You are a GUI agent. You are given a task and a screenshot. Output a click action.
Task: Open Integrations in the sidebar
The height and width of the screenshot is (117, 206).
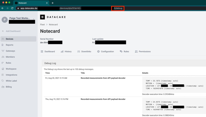[x=12, y=75]
